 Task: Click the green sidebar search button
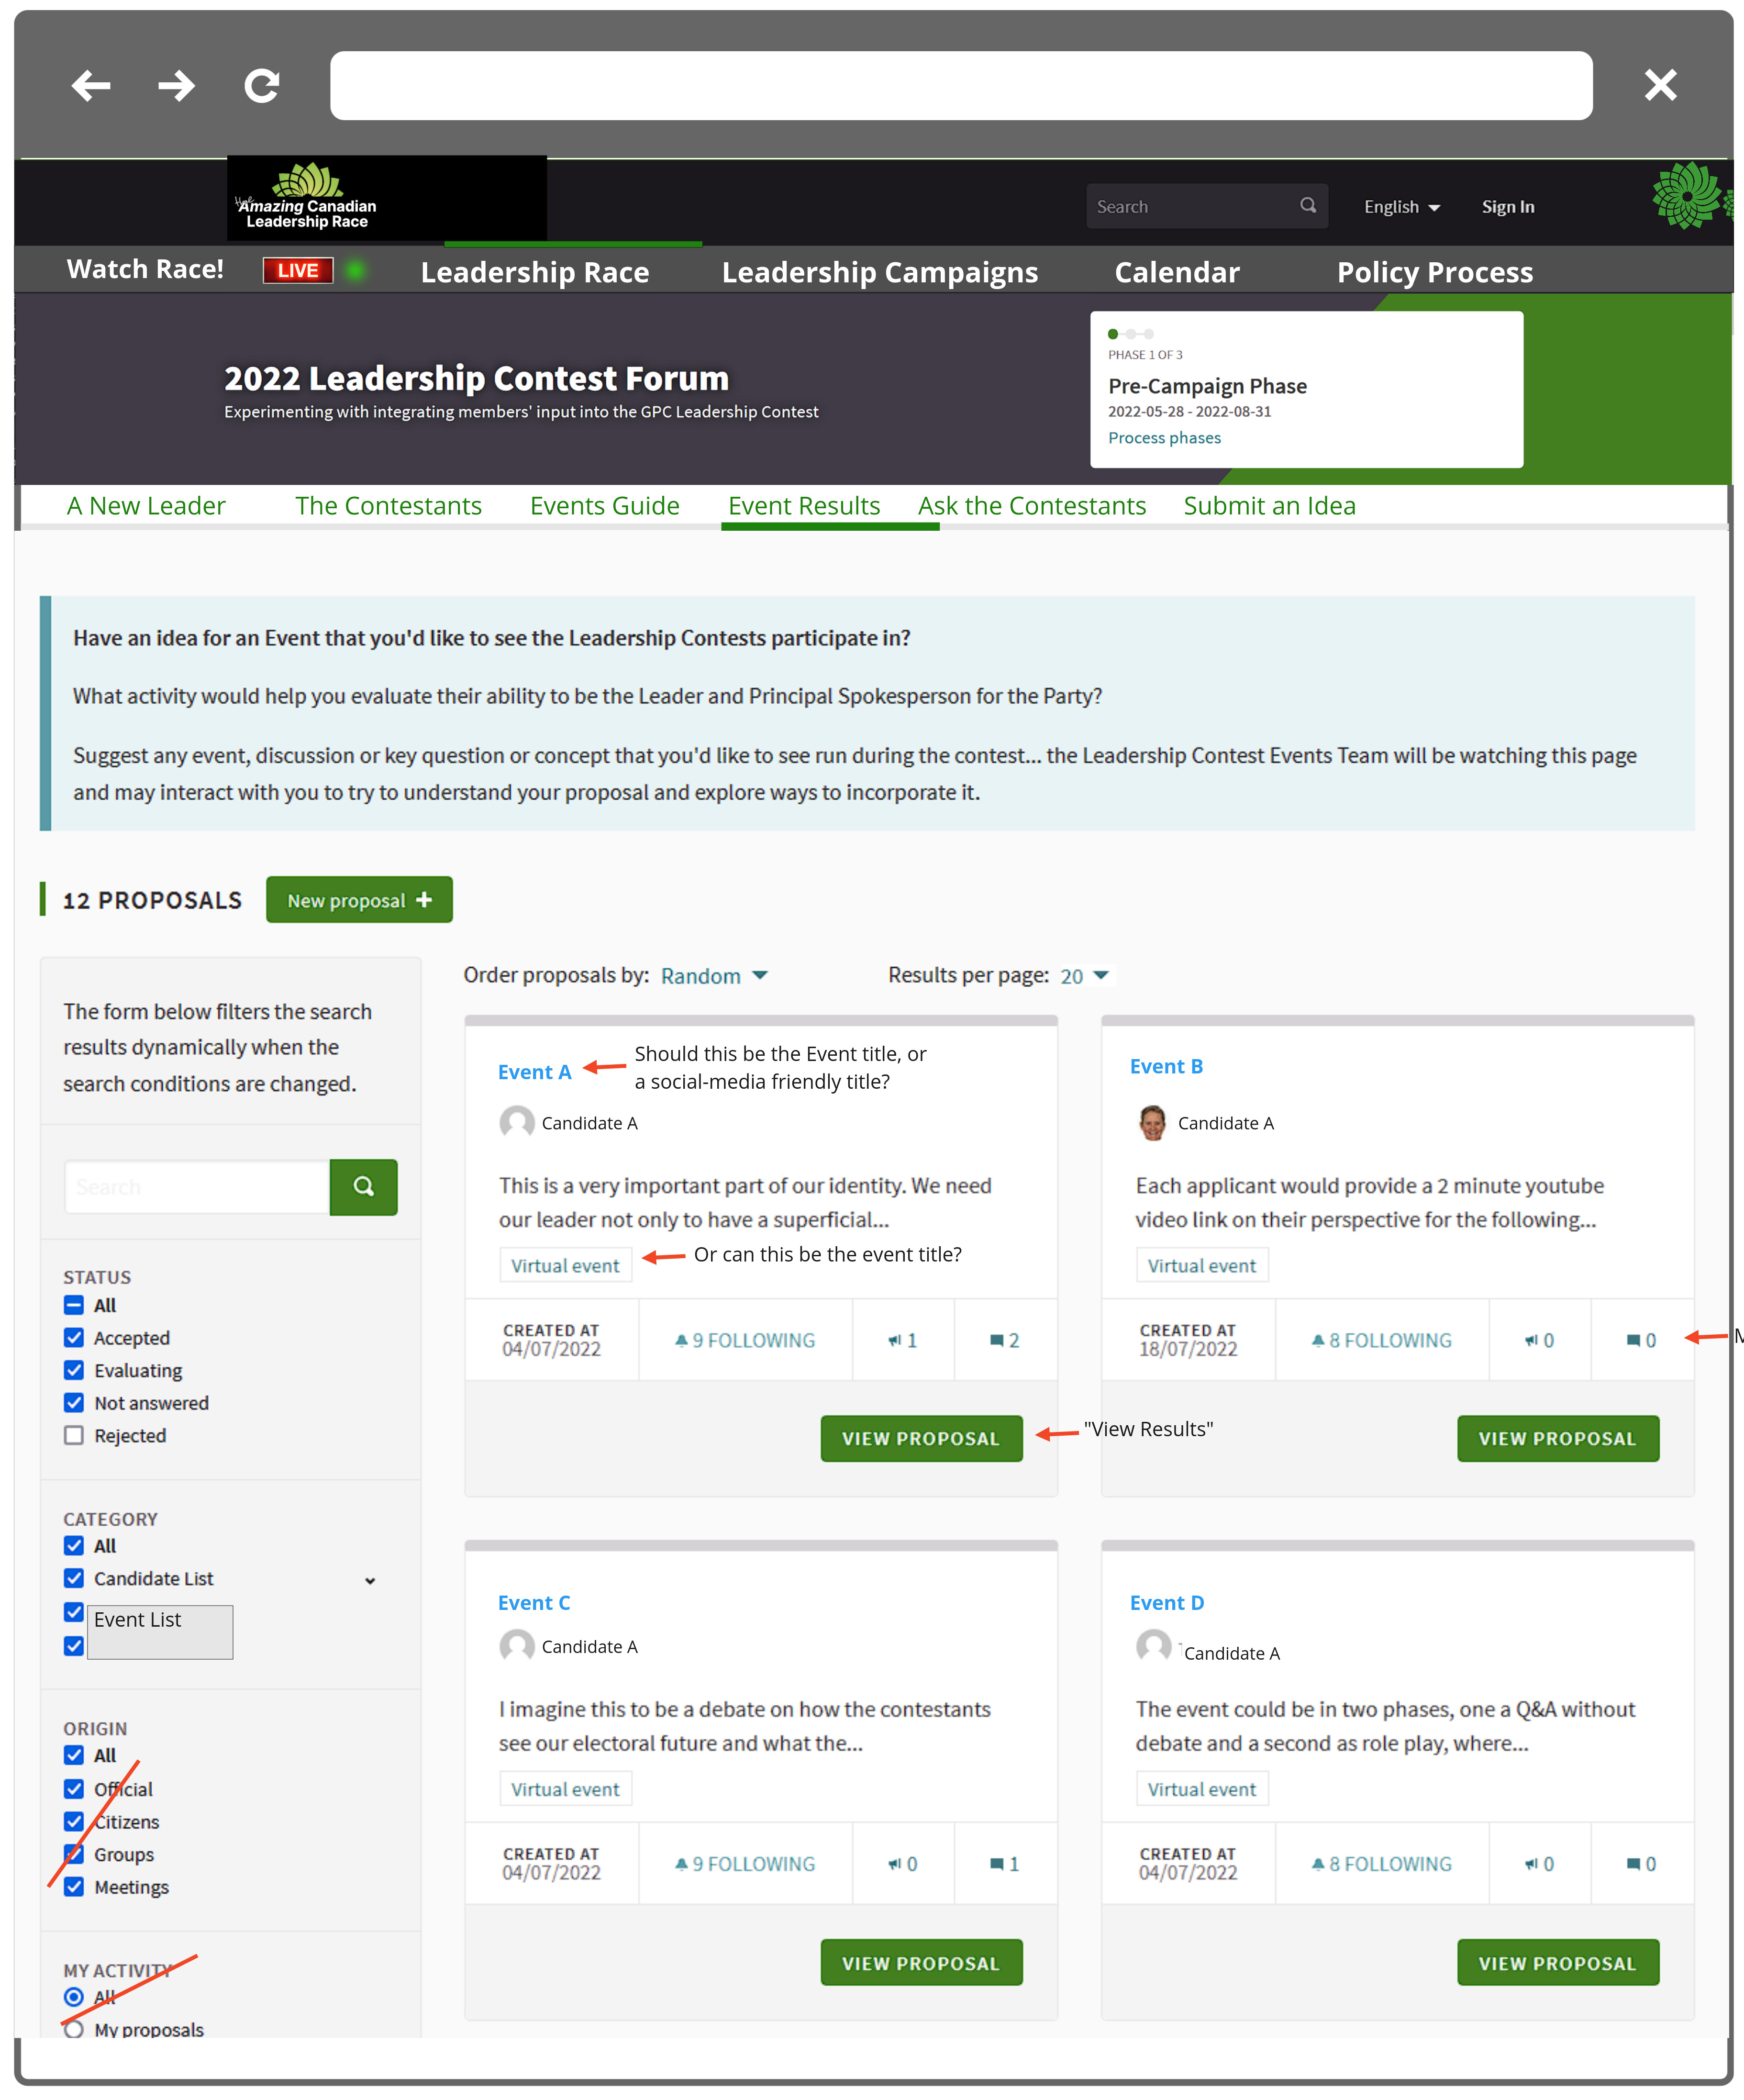(363, 1187)
